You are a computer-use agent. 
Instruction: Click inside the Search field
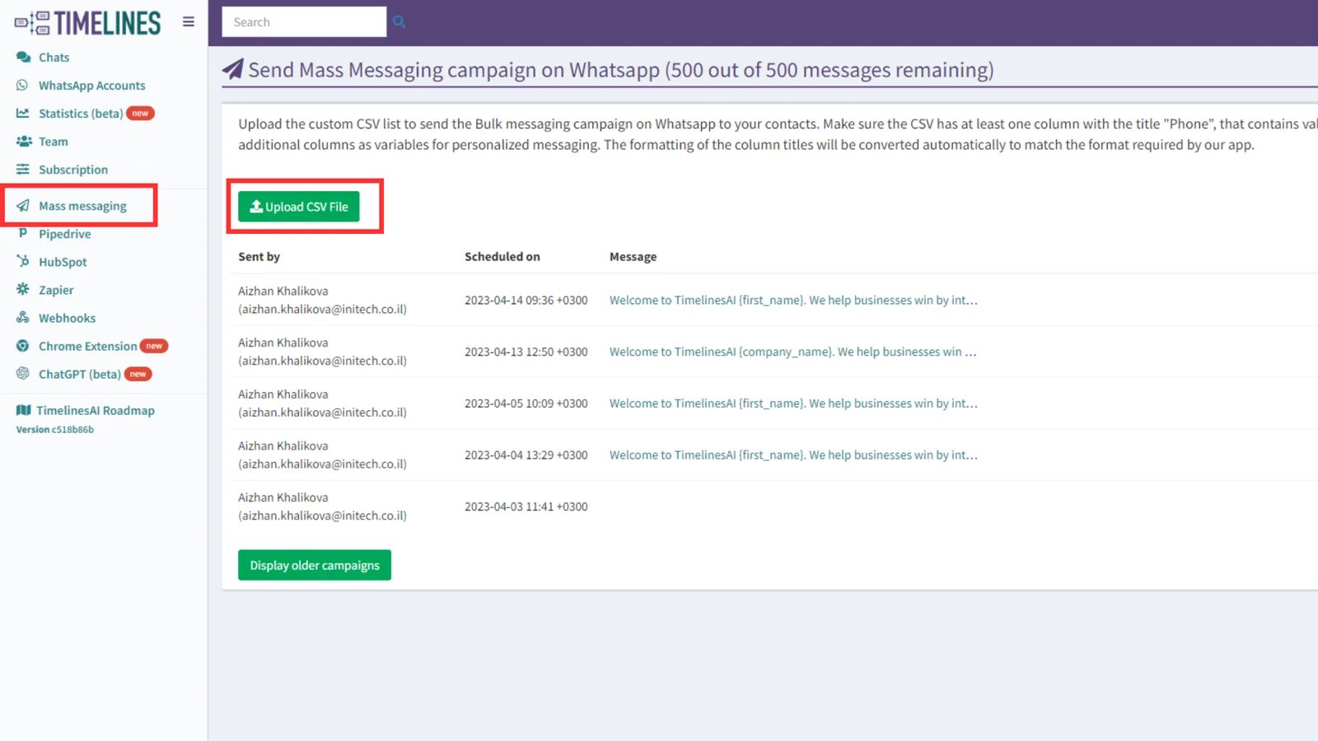303,21
